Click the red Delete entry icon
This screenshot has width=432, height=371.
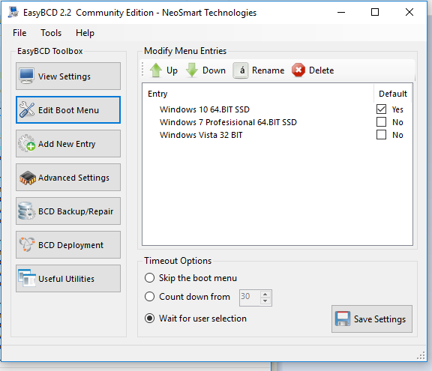298,70
